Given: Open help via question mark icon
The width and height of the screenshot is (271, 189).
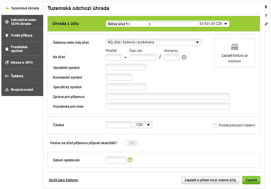Looking at the screenshot, I should coord(266,16).
